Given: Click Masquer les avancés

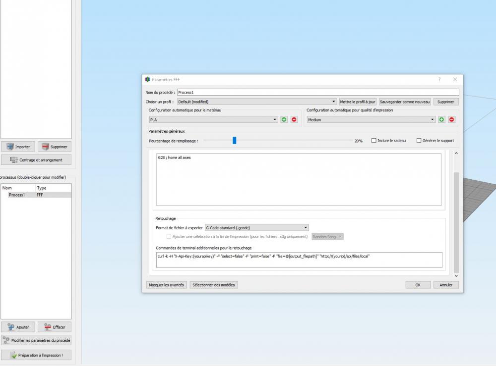Looking at the screenshot, I should click(x=166, y=285).
